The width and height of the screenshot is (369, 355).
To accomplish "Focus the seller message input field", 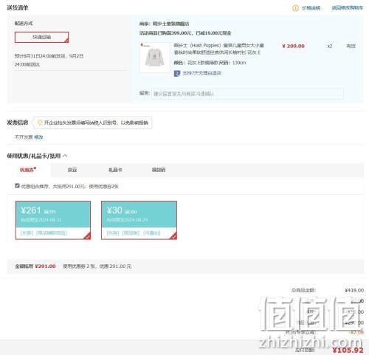I will (x=247, y=94).
